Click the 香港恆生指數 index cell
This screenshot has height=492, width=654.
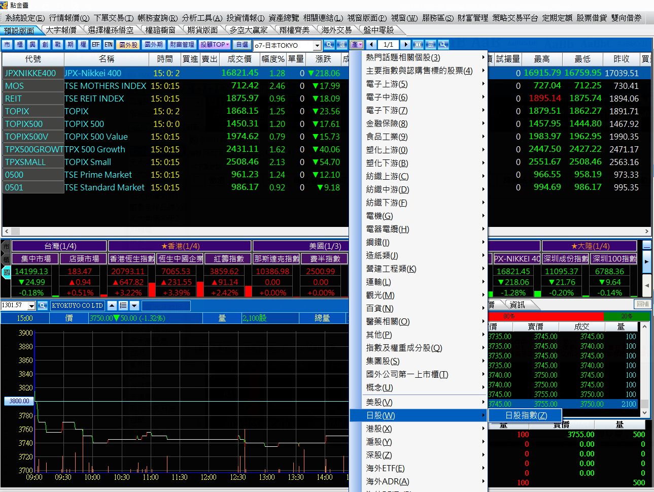click(x=132, y=259)
